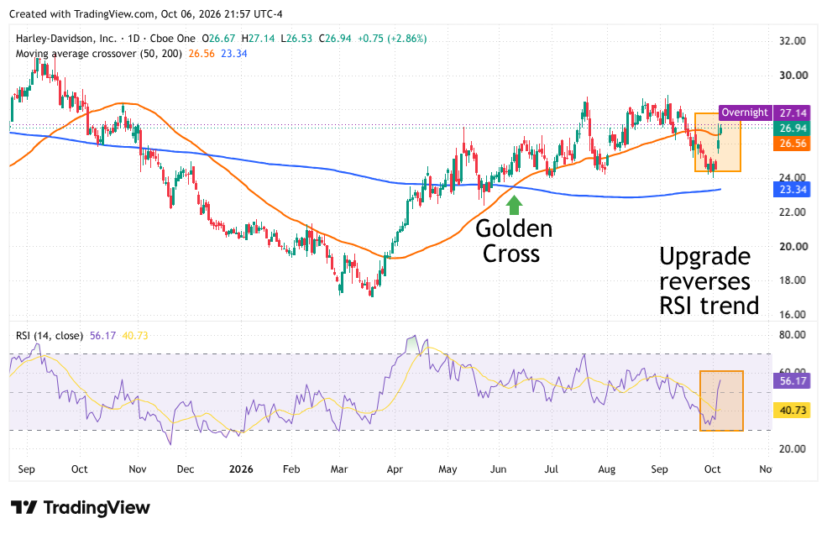Click the Golden Cross annotation text
Image resolution: width=827 pixels, height=534 pixels.
click(x=514, y=241)
